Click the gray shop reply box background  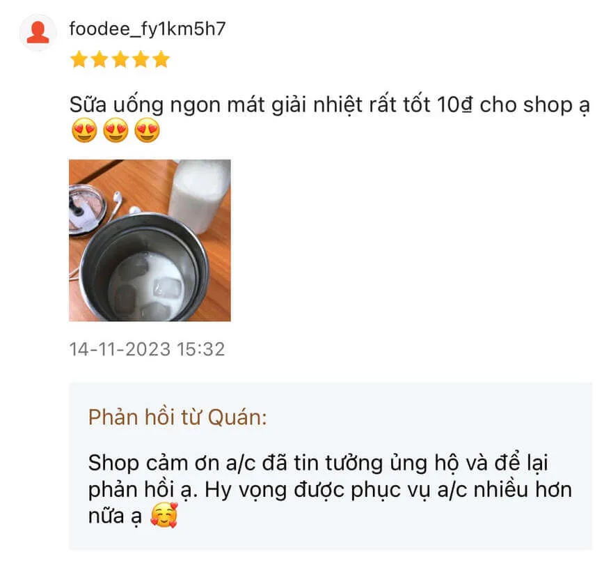click(x=331, y=466)
